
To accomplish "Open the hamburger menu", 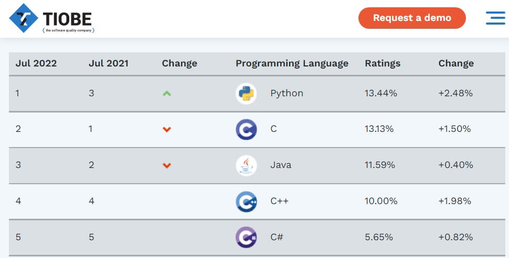I will click(x=495, y=18).
